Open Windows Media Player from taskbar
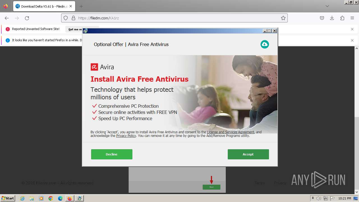 41,198
